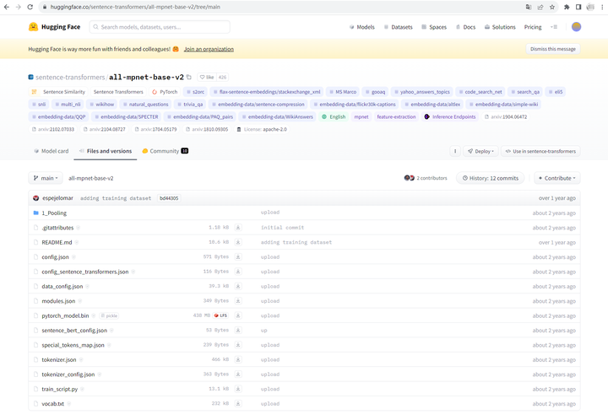Download tokenizer_config.json file
This screenshot has width=608, height=420.
[238, 374]
